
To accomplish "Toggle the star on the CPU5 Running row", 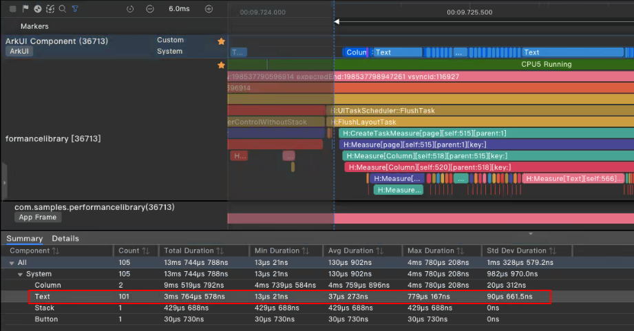I will pos(221,65).
